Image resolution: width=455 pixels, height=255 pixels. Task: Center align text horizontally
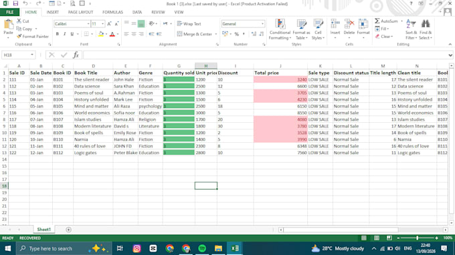tap(134, 34)
